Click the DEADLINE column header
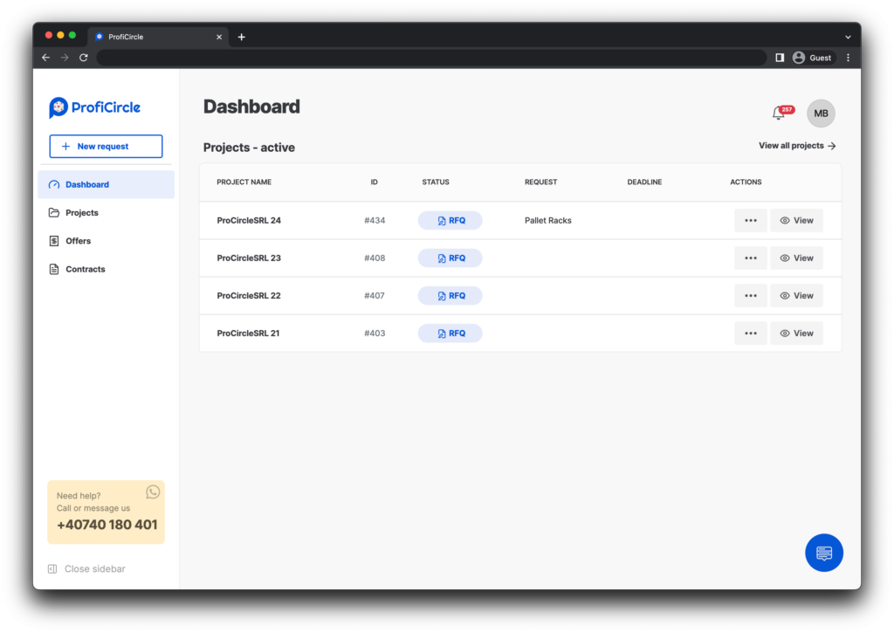894x633 pixels. pos(644,182)
